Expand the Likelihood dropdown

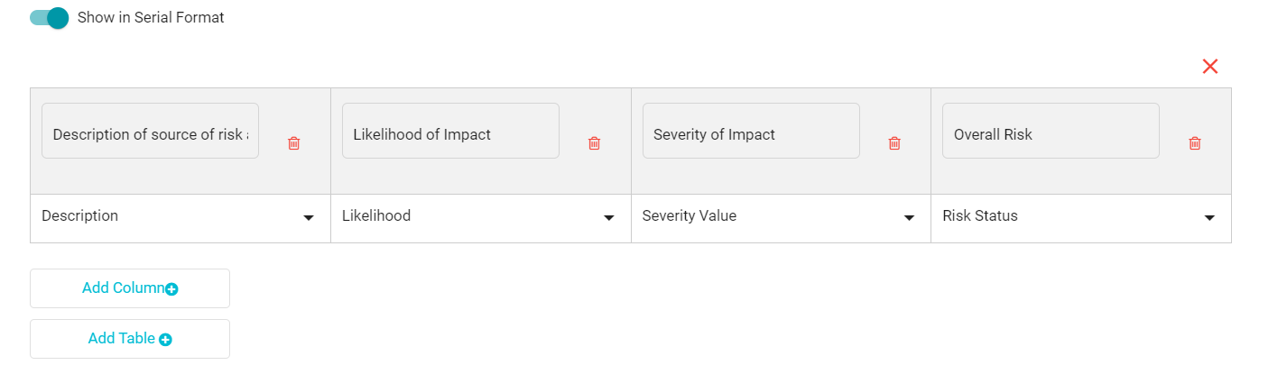pyautogui.click(x=480, y=217)
